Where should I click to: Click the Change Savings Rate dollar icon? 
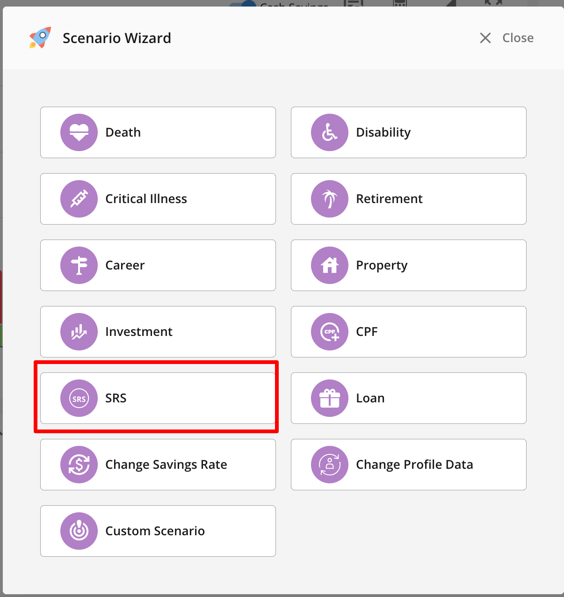pos(79,465)
